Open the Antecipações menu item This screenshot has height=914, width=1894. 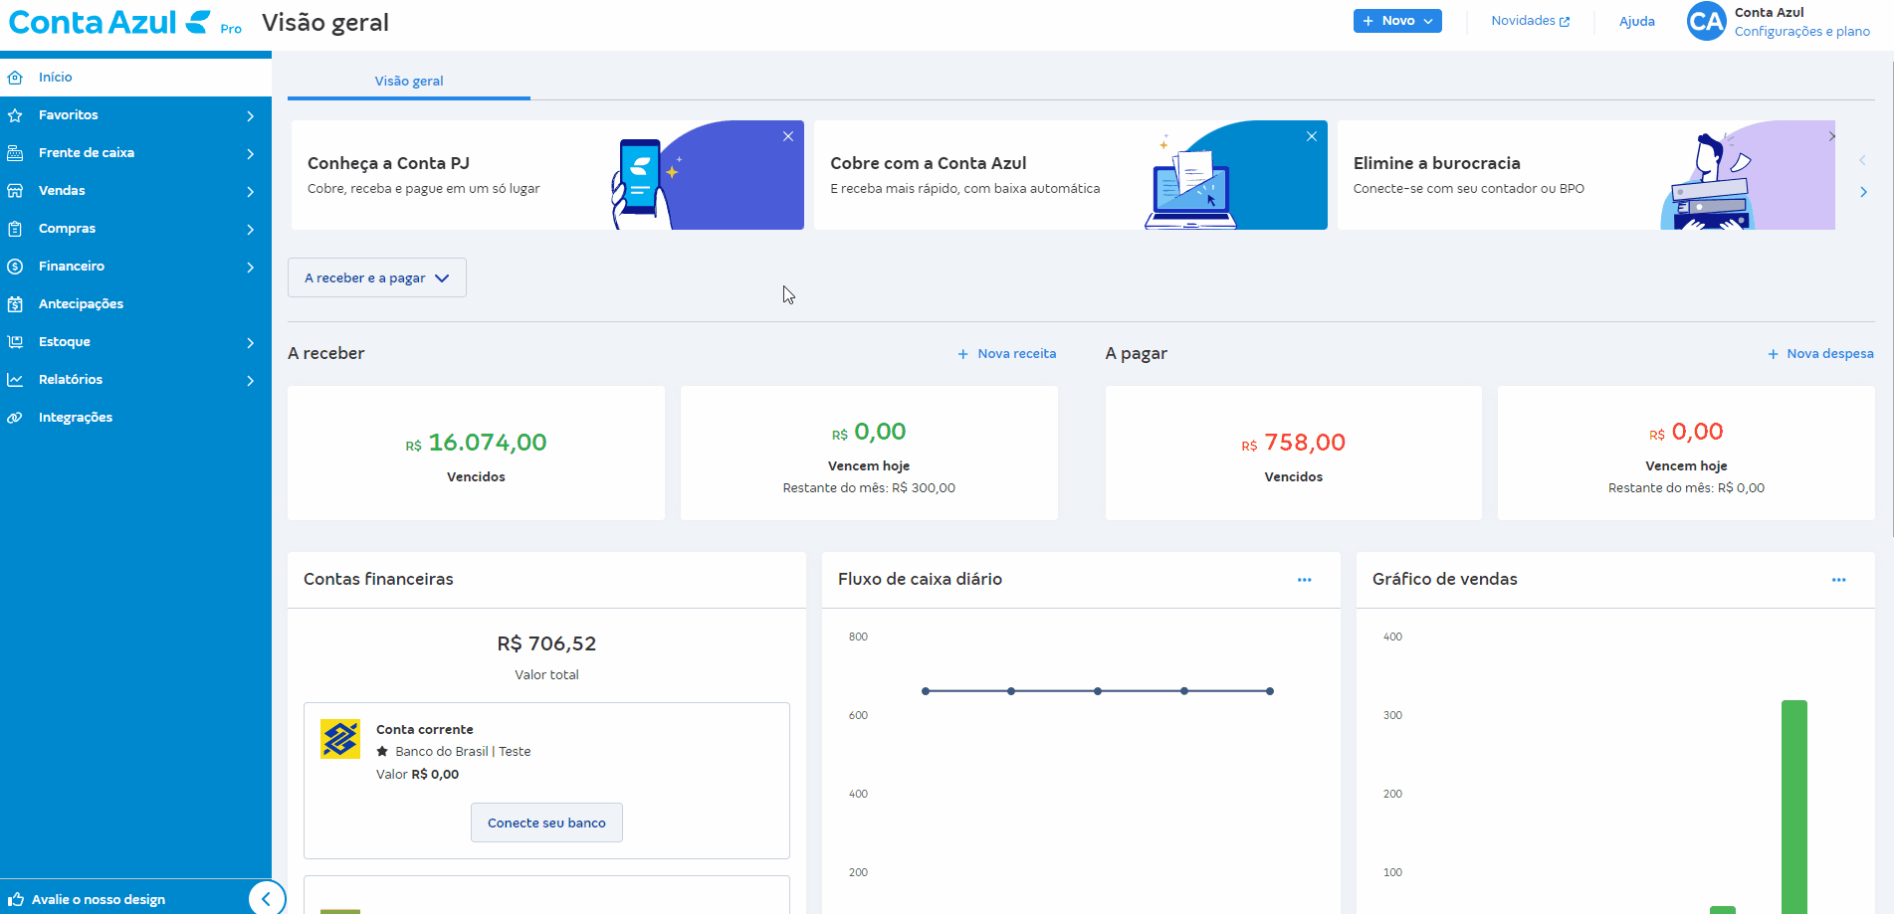pos(135,304)
